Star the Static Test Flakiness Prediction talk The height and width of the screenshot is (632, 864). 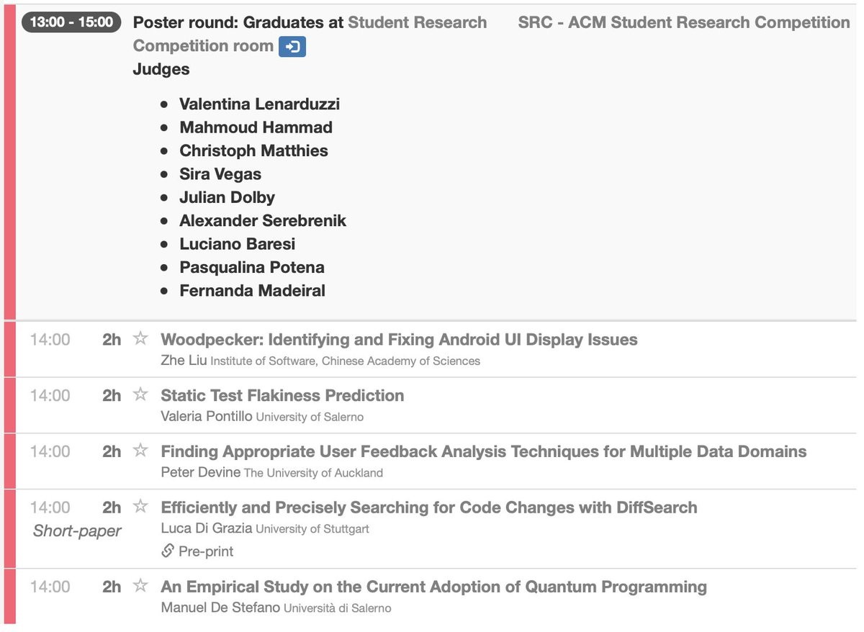(140, 395)
